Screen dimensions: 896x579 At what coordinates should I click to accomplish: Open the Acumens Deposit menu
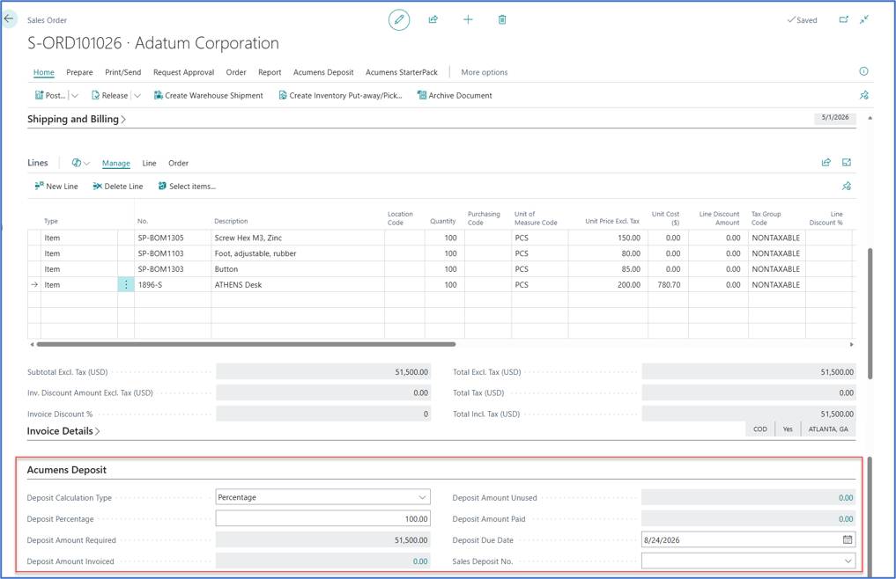click(323, 72)
